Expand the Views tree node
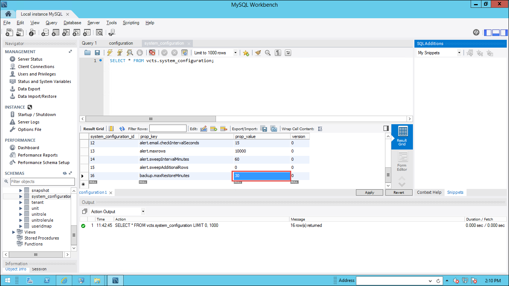Image resolution: width=509 pixels, height=286 pixels. click(x=14, y=232)
